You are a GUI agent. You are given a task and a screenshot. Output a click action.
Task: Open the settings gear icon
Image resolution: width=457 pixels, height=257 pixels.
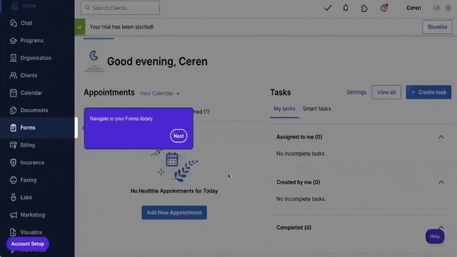tap(448, 8)
